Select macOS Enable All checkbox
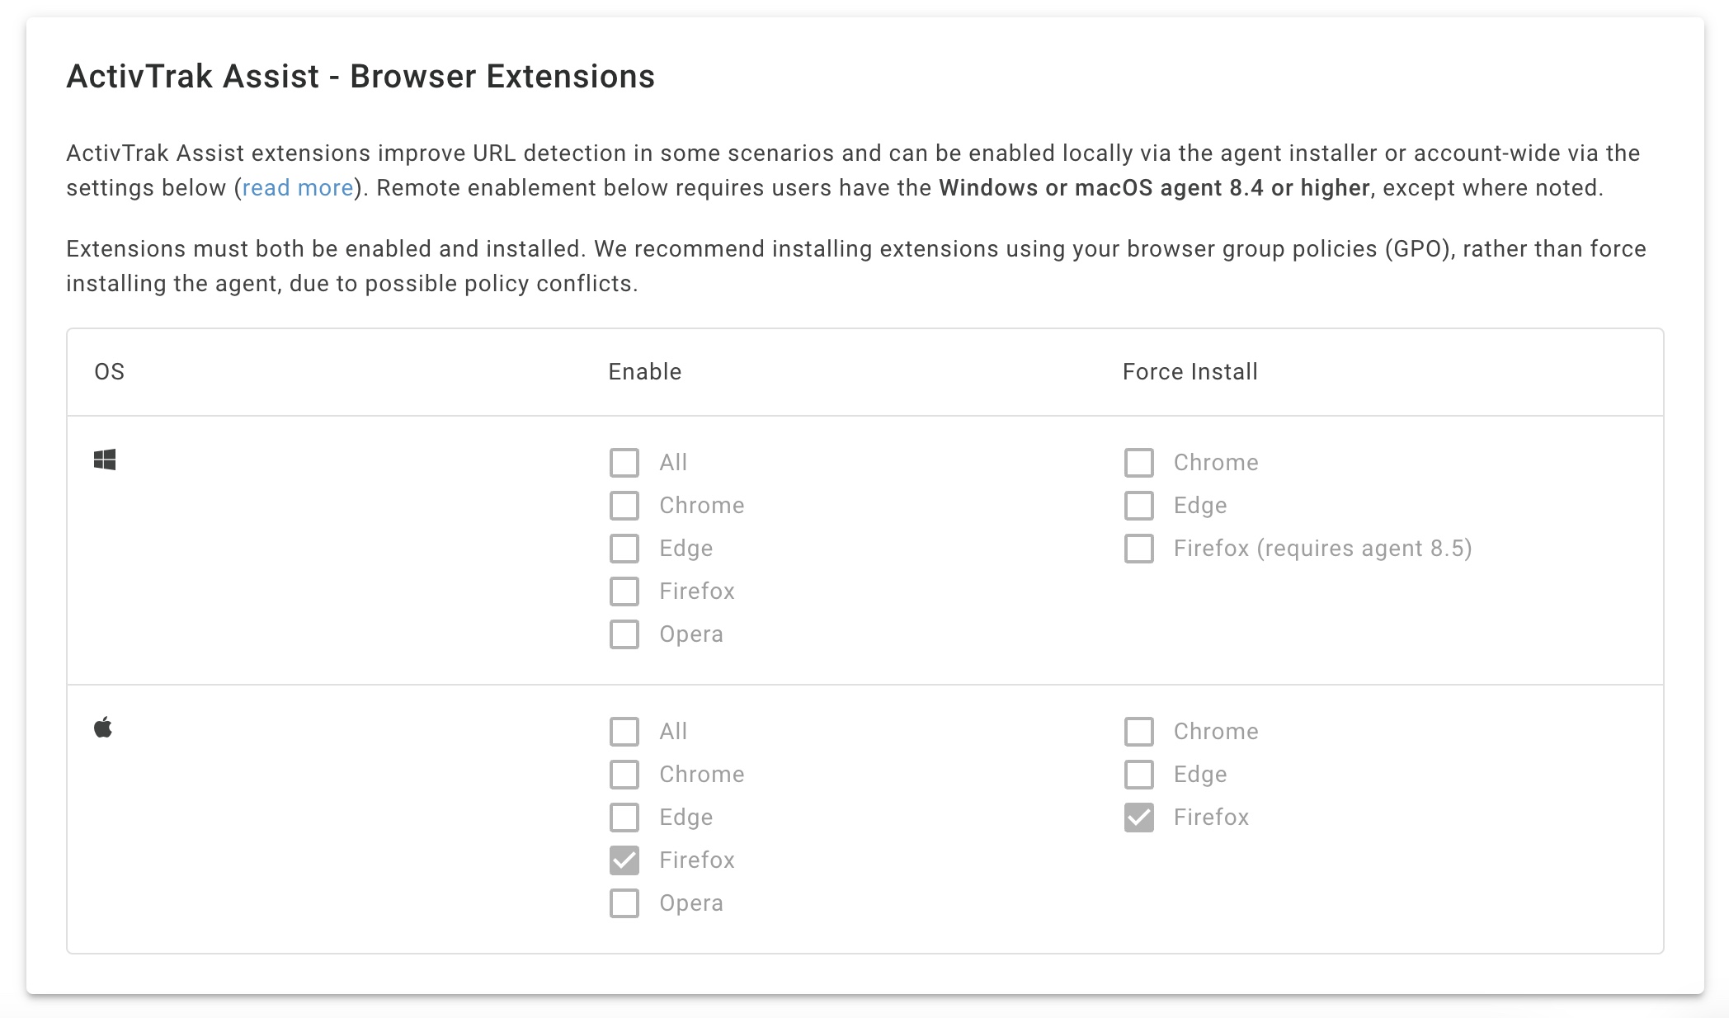 click(x=624, y=729)
